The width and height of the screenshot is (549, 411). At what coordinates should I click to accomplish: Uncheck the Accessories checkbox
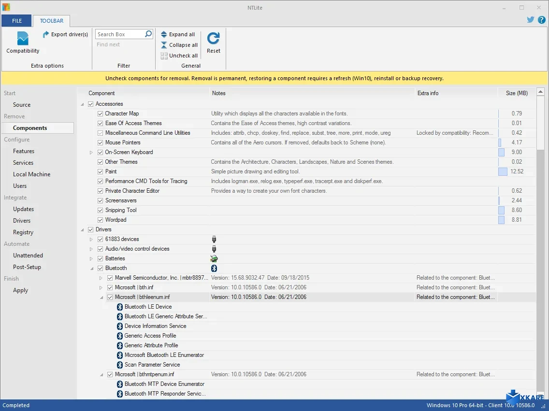(x=91, y=104)
